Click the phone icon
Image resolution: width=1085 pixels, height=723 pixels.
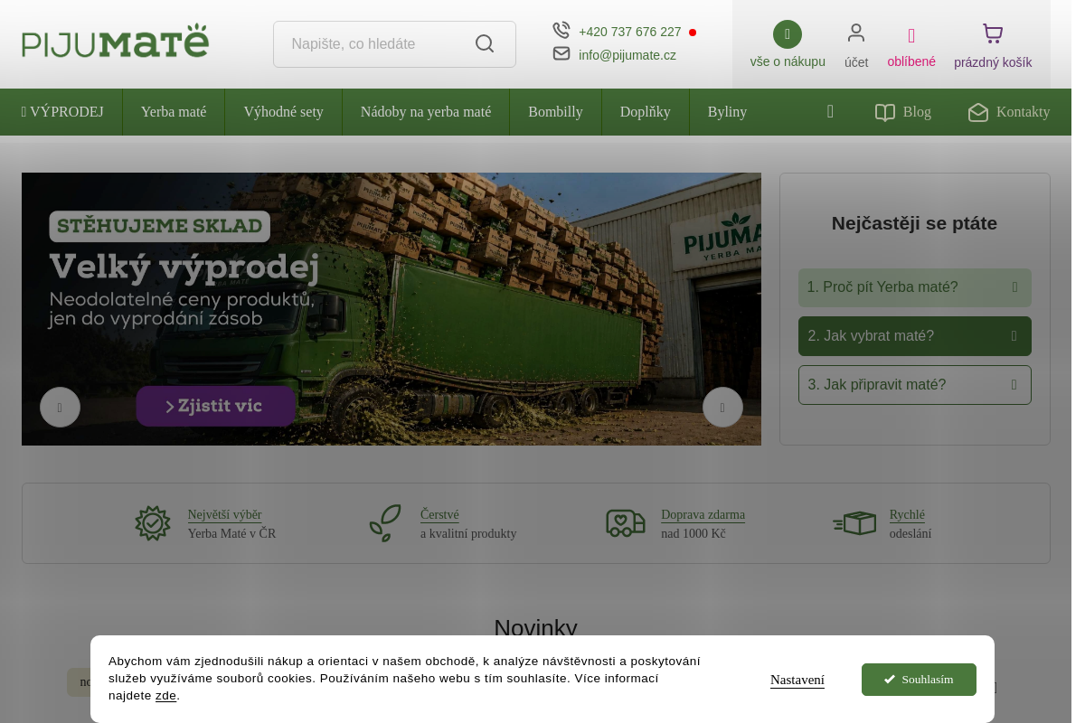[561, 31]
